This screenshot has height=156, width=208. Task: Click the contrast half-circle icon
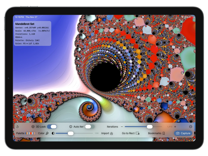pos(53,133)
